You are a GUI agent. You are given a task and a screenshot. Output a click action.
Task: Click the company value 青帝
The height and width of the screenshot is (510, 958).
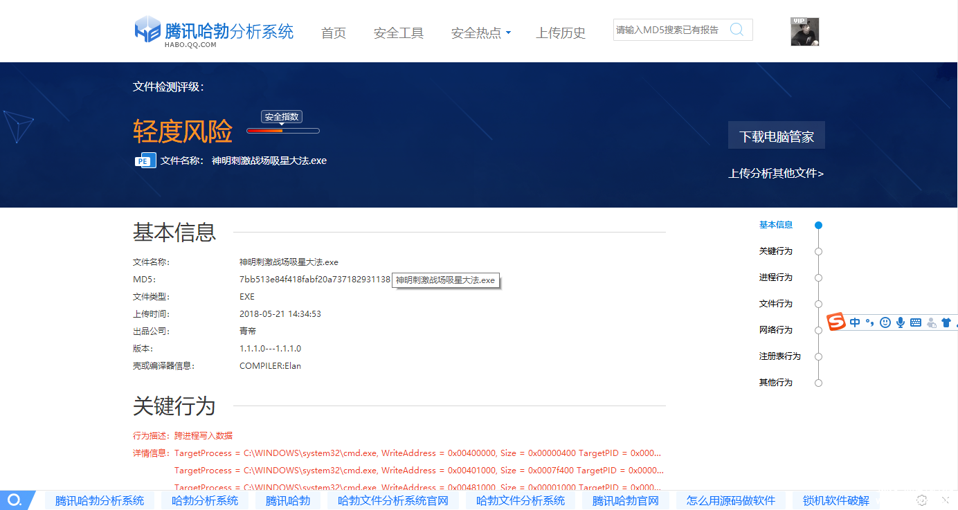pyautogui.click(x=248, y=331)
